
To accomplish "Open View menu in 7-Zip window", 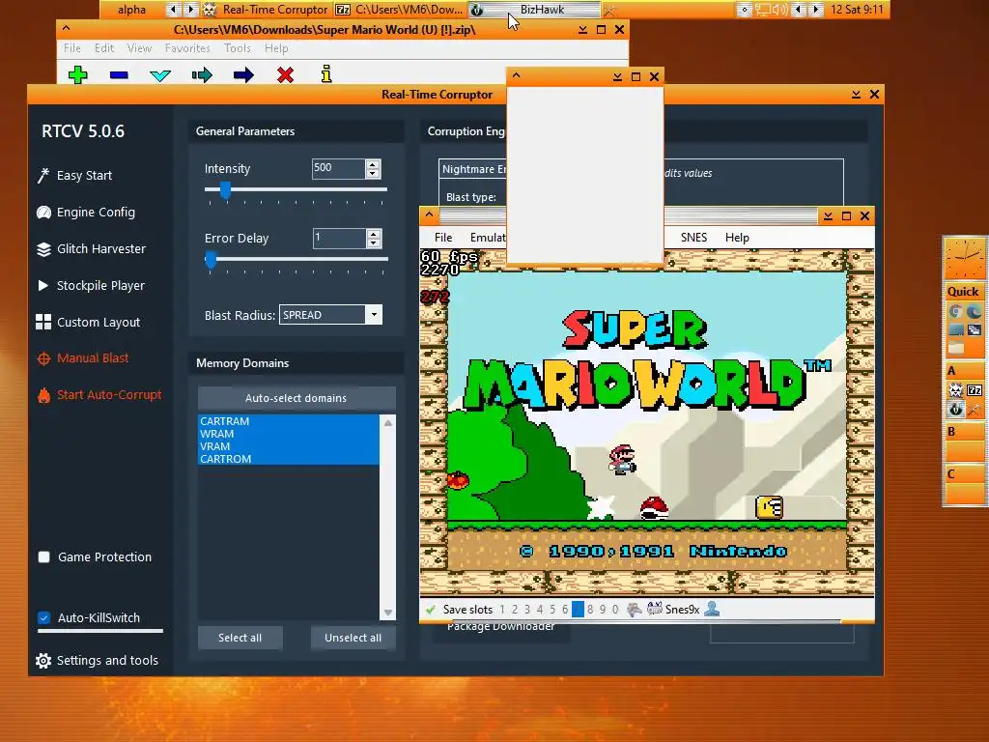I will tap(139, 48).
